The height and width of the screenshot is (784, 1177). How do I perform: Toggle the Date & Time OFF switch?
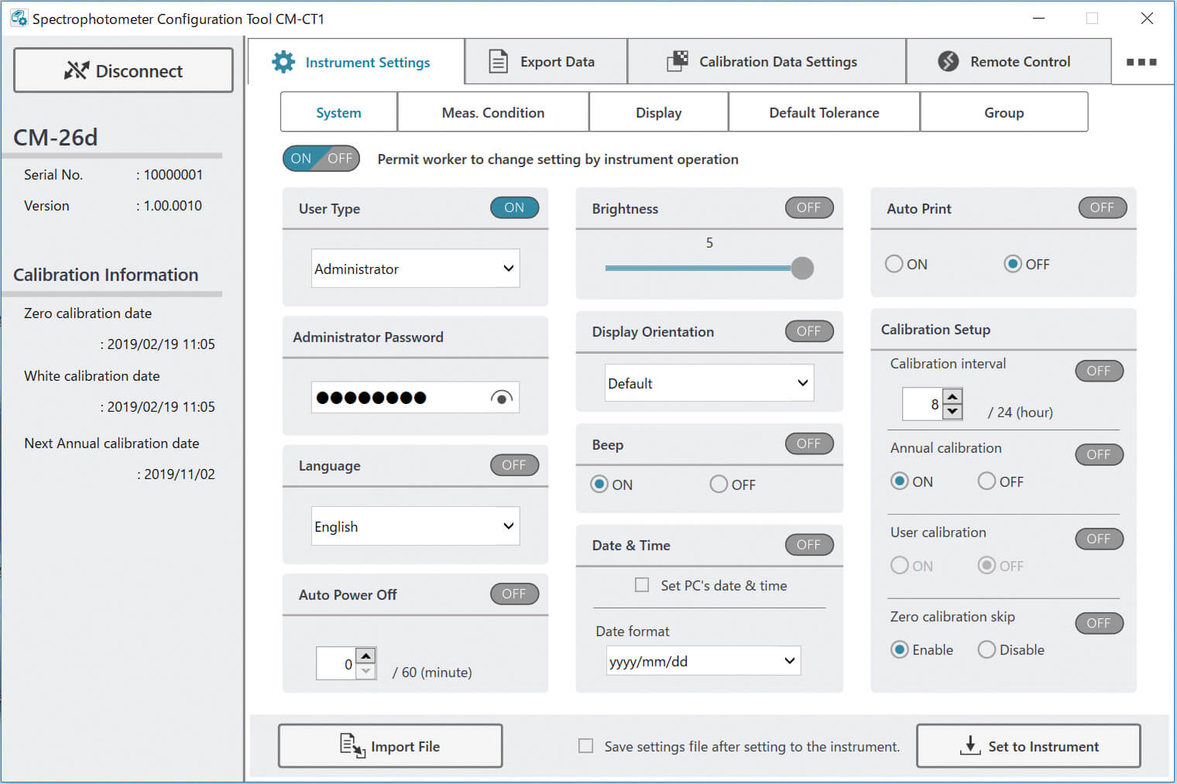(x=809, y=545)
